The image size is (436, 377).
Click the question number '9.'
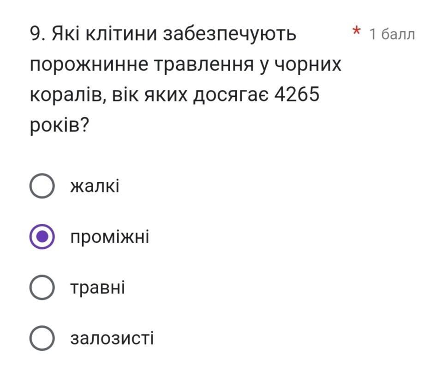(37, 33)
